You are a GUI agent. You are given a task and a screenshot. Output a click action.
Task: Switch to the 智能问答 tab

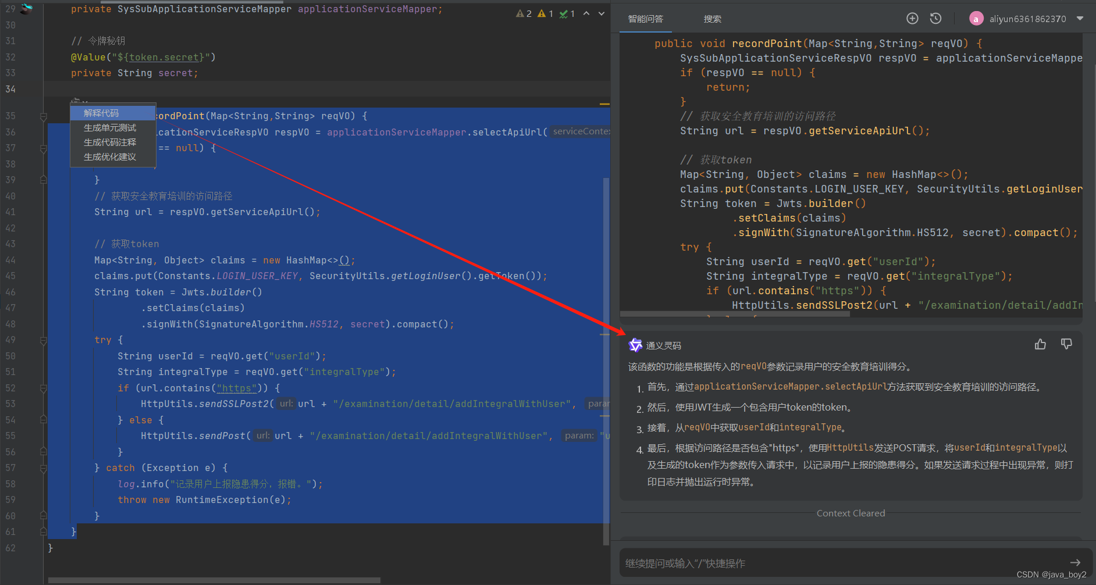[645, 19]
